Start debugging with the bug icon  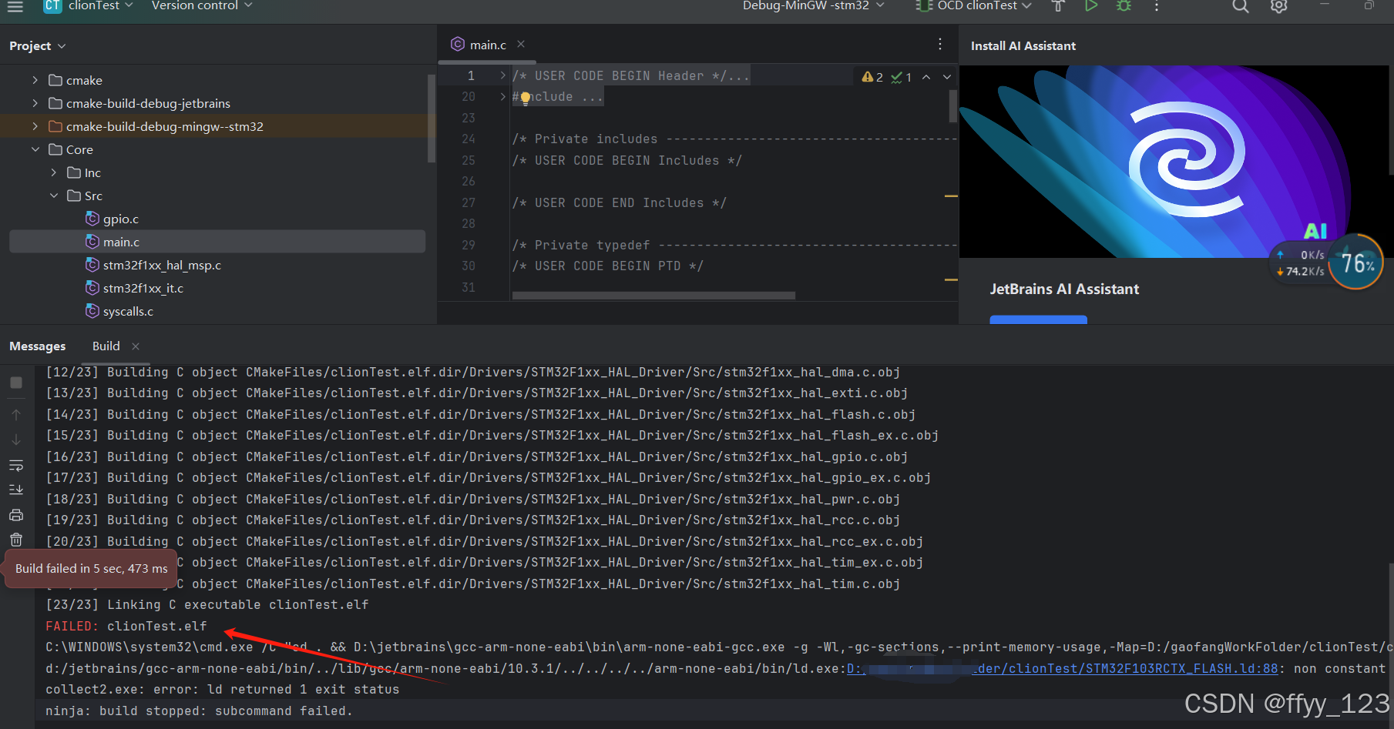click(x=1124, y=6)
